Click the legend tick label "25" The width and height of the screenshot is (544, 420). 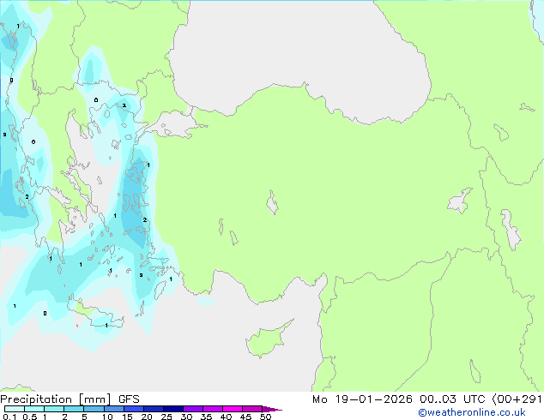166,417
